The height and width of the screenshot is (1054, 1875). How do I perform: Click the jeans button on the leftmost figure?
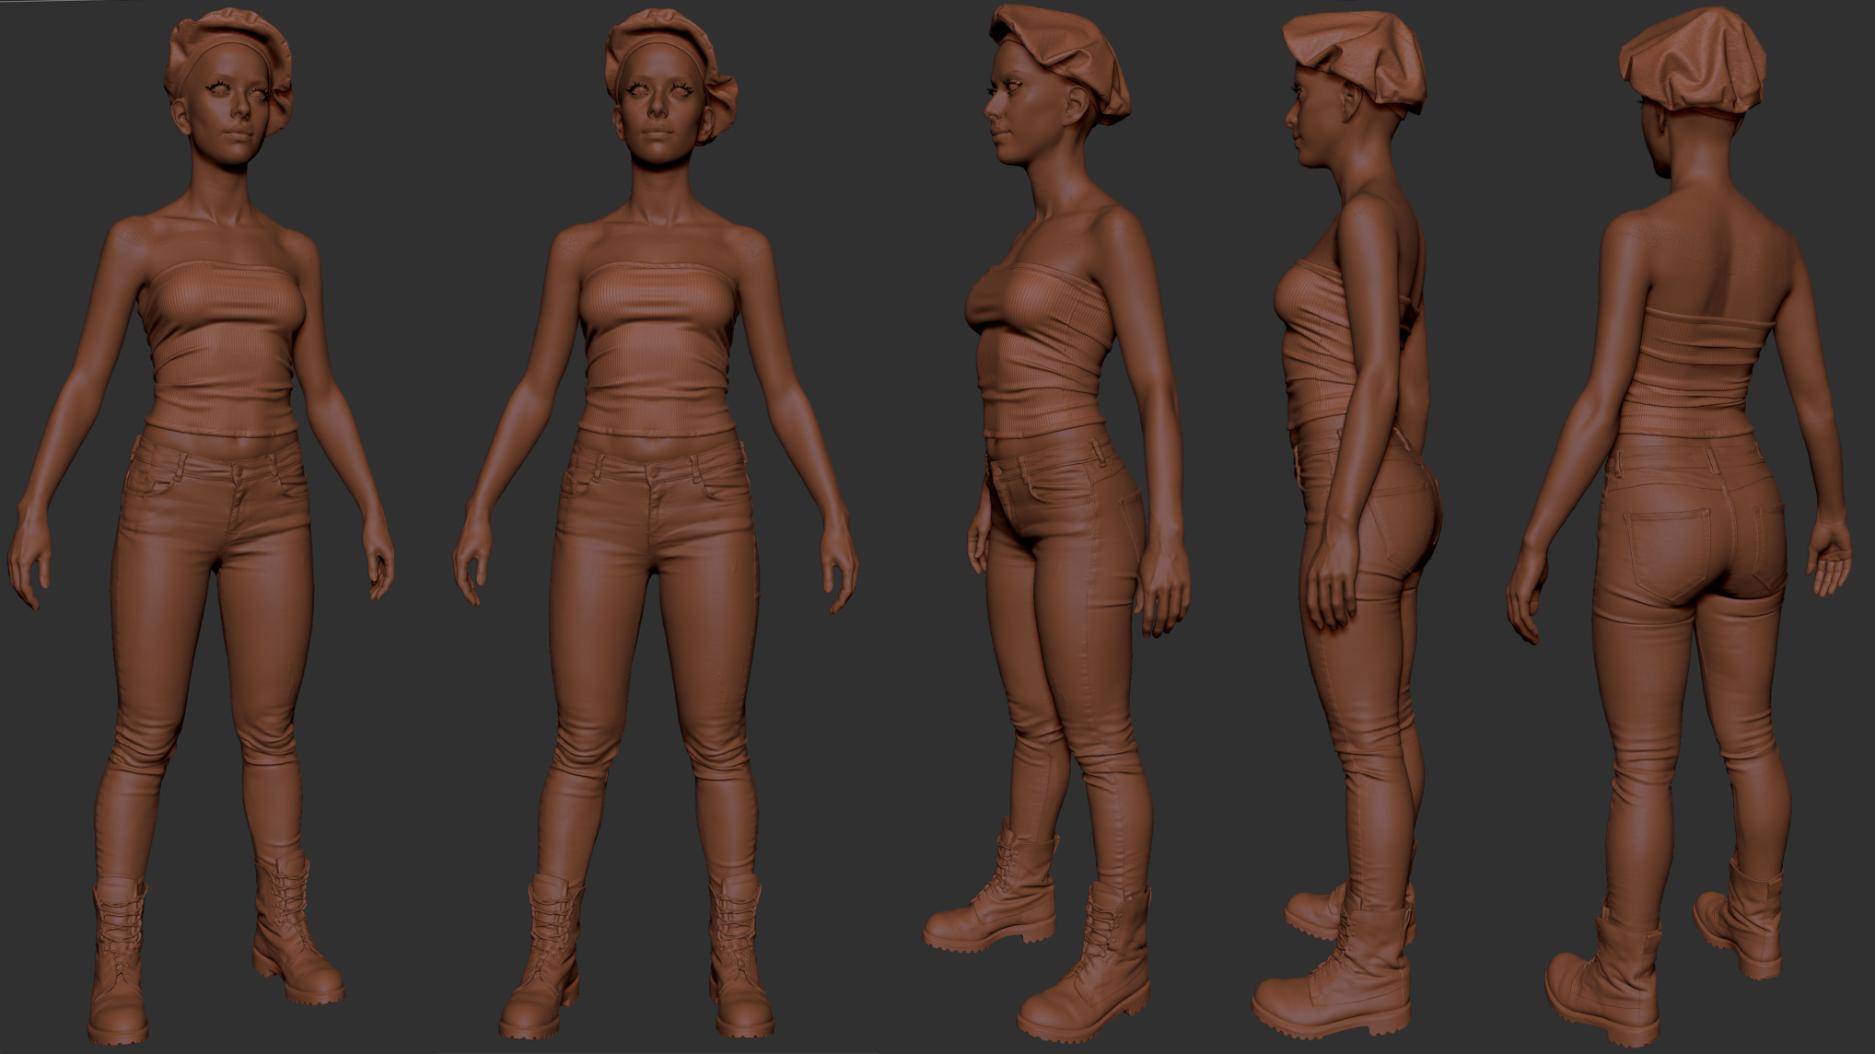coord(239,473)
